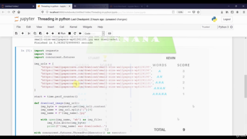247x139 pixels.
Task: Open the command palette keyboard icon
Action: pyautogui.click(x=110, y=34)
